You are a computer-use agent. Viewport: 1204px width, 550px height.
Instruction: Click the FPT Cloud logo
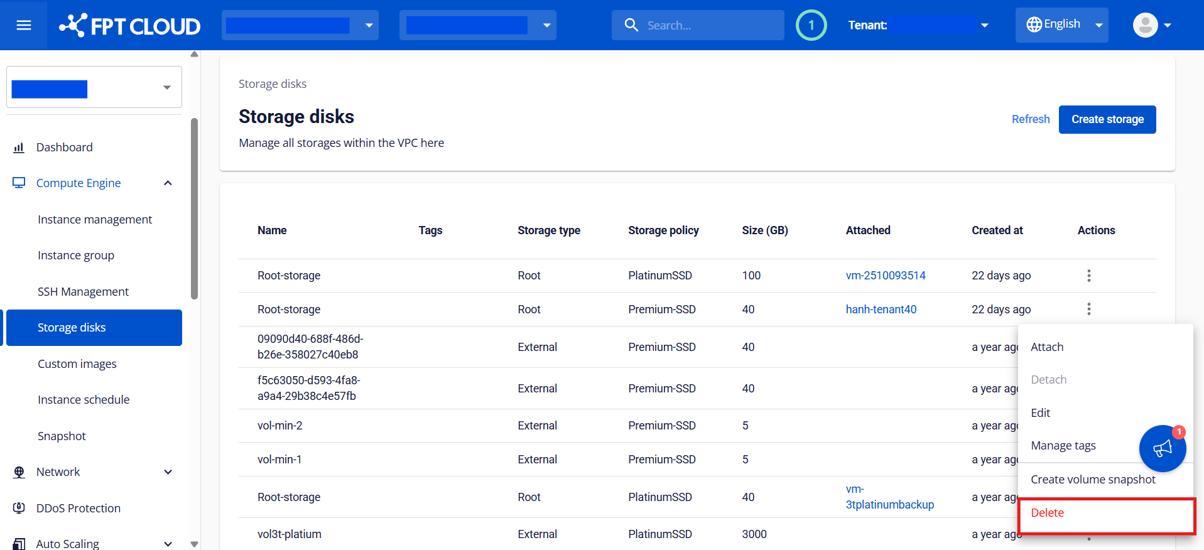(x=130, y=26)
